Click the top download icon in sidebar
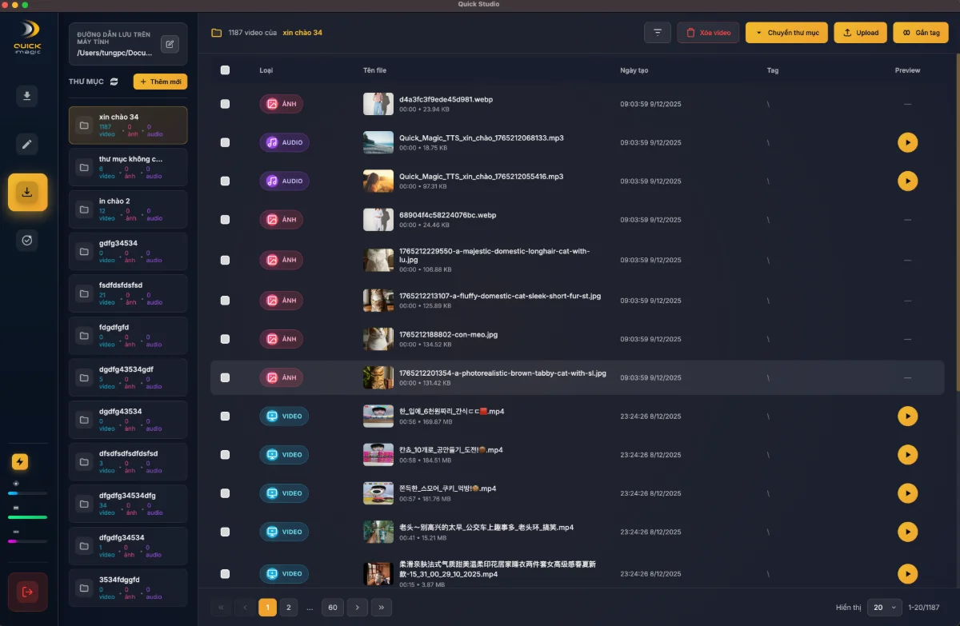 pyautogui.click(x=27, y=97)
